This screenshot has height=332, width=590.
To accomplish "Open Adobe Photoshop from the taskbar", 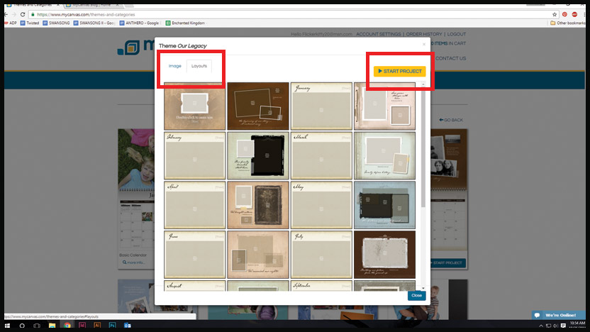I will click(112, 325).
